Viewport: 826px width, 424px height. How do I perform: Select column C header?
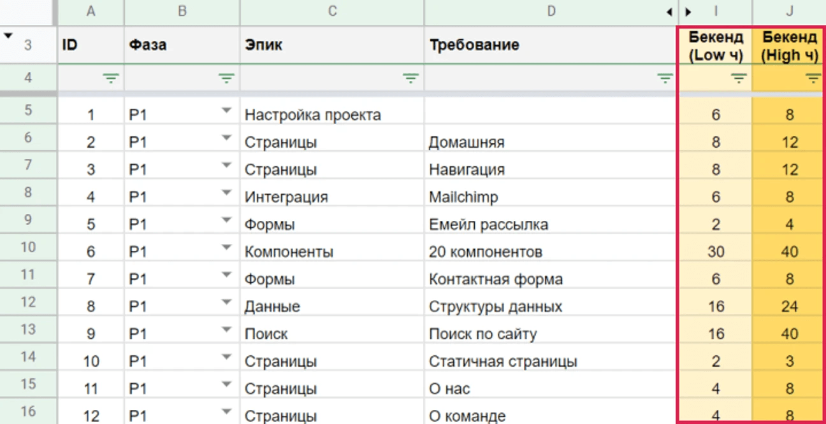(x=332, y=11)
